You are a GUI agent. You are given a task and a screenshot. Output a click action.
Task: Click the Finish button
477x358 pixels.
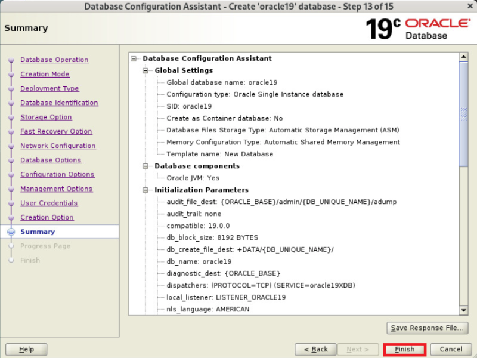coord(405,350)
